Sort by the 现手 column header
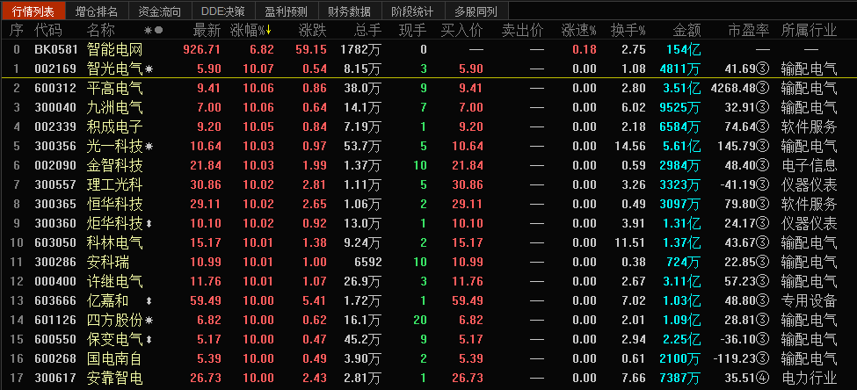Image resolution: width=857 pixels, height=390 pixels. tap(412, 31)
